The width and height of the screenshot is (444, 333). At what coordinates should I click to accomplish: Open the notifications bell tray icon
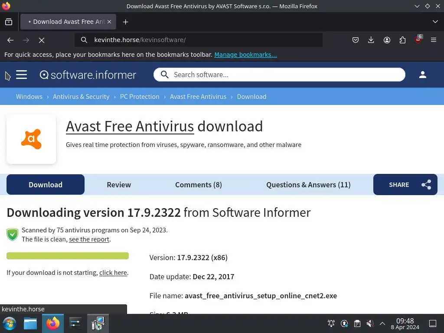(x=331, y=323)
